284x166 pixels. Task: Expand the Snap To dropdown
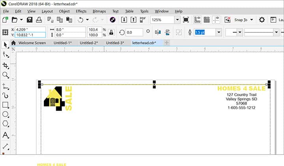point(251,20)
